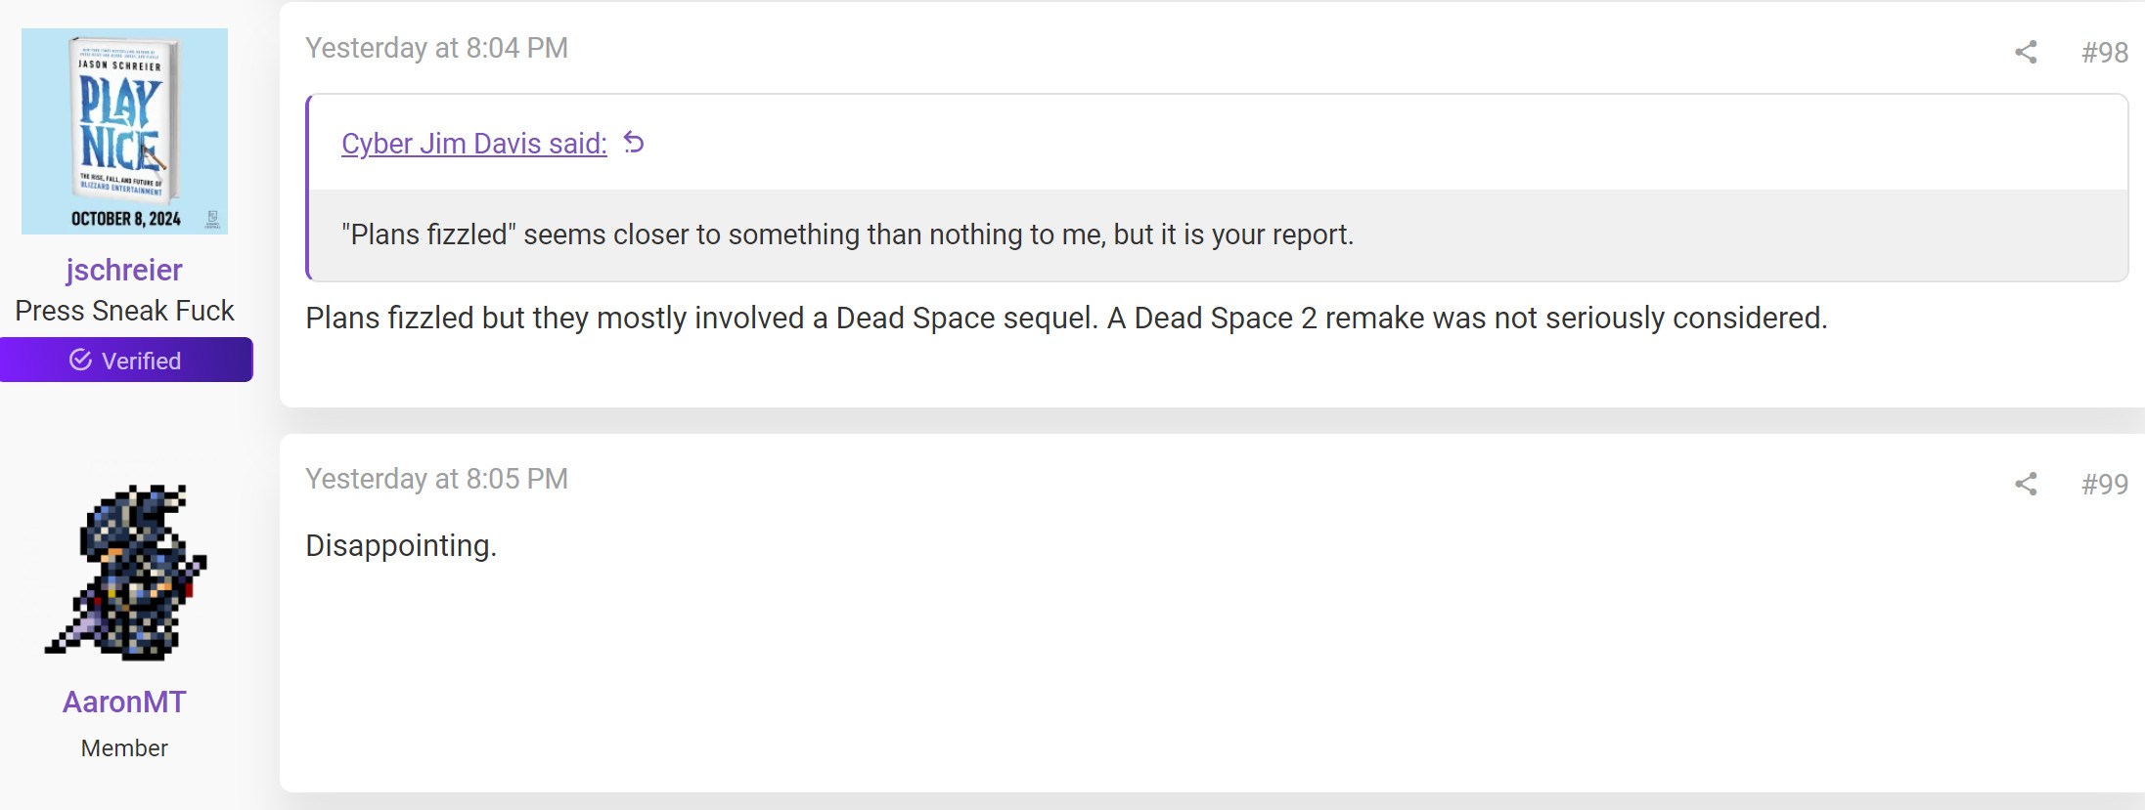The width and height of the screenshot is (2145, 810).
Task: Click the "Cyber Jim Davis said:" link
Action: pos(473,144)
